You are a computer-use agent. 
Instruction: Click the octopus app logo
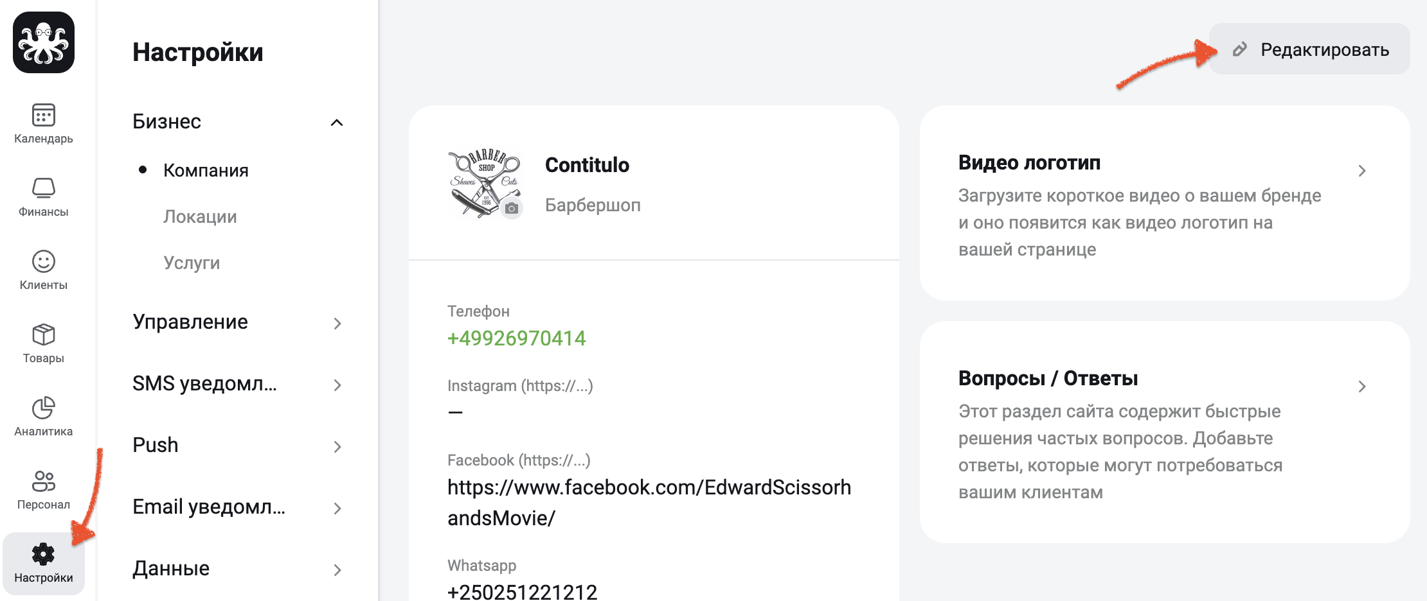point(44,42)
